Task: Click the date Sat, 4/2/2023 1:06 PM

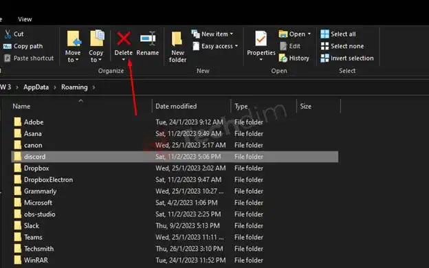Action: point(186,203)
